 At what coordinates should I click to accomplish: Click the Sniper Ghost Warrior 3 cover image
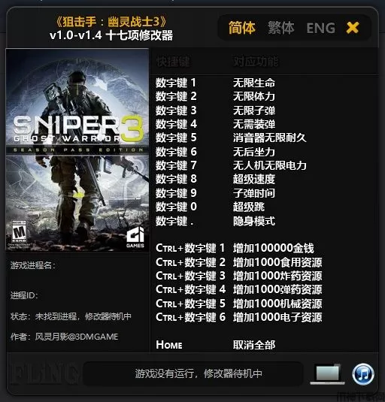(77, 150)
